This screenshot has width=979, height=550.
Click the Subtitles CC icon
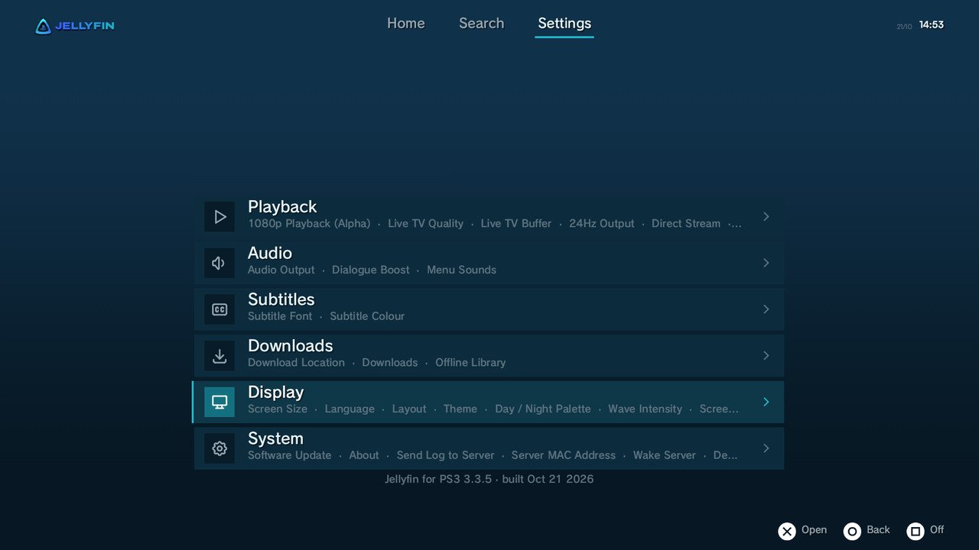click(x=220, y=309)
